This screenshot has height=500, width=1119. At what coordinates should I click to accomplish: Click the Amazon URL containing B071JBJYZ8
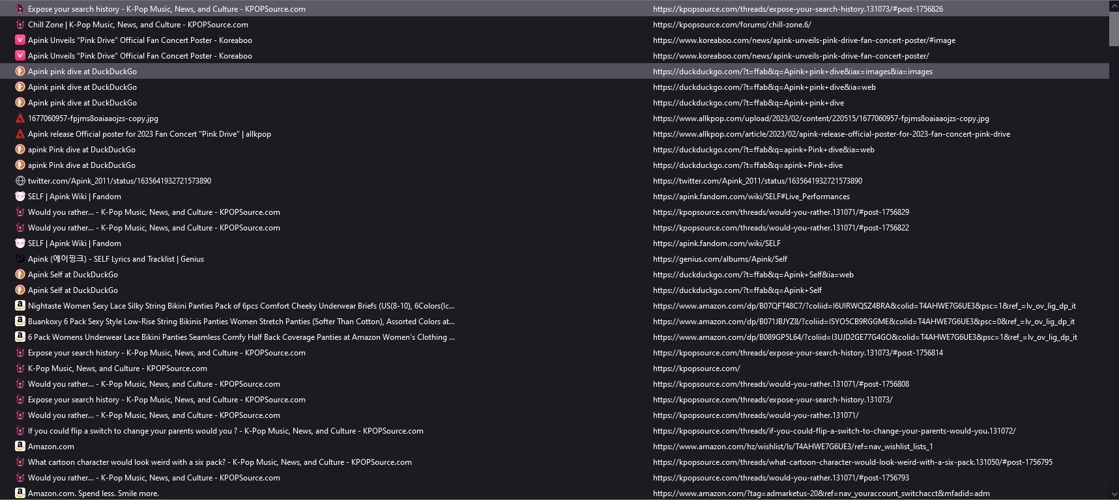point(864,322)
